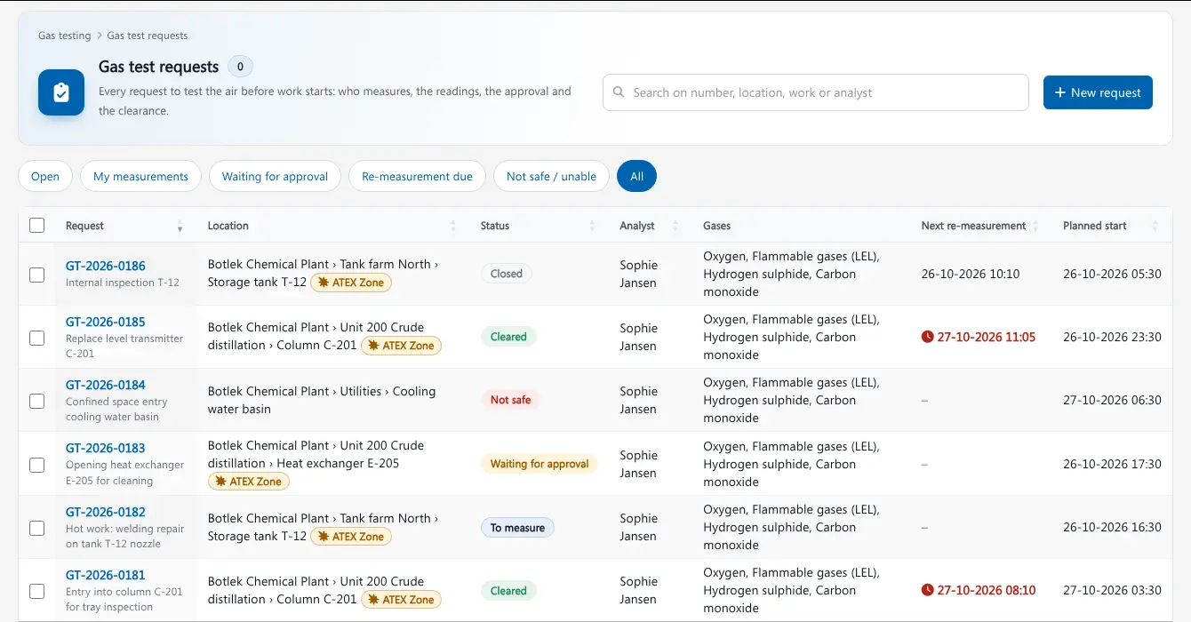1191x622 pixels.
Task: Select the Waiting for approval filter tab
Action: (x=275, y=176)
